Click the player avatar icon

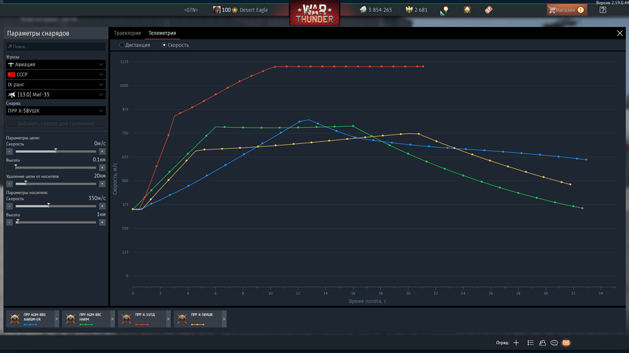[216, 10]
